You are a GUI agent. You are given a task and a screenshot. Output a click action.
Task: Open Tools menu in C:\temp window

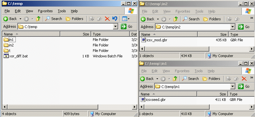[62, 11]
